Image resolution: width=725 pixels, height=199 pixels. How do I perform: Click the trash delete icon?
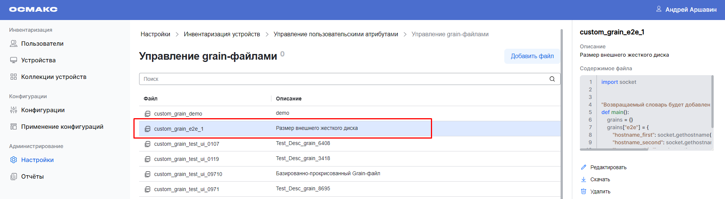click(x=584, y=191)
